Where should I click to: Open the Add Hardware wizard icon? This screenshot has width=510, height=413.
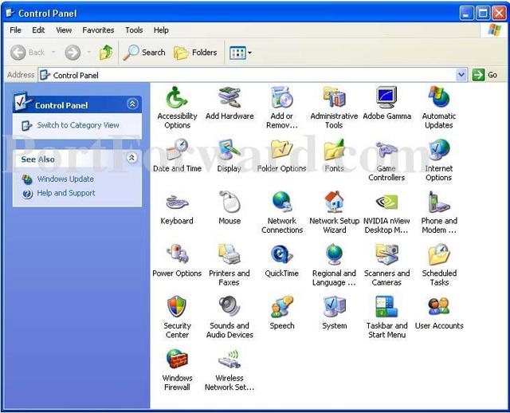(229, 98)
